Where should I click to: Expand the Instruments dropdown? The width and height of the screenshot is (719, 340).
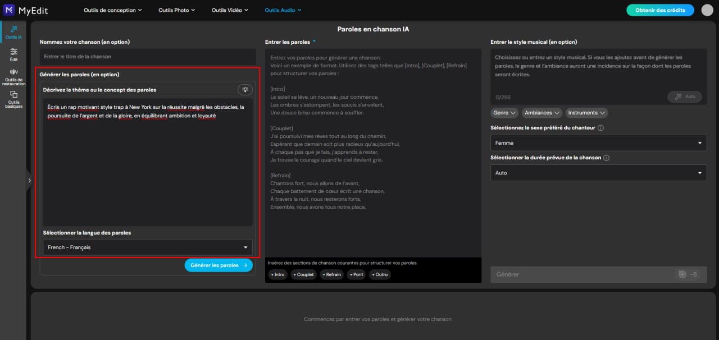(x=586, y=113)
